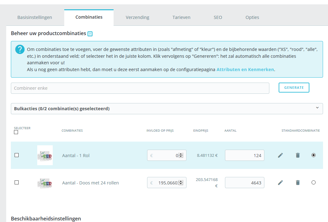
Task: Click the final price 203.547168 €
Action: point(207,183)
